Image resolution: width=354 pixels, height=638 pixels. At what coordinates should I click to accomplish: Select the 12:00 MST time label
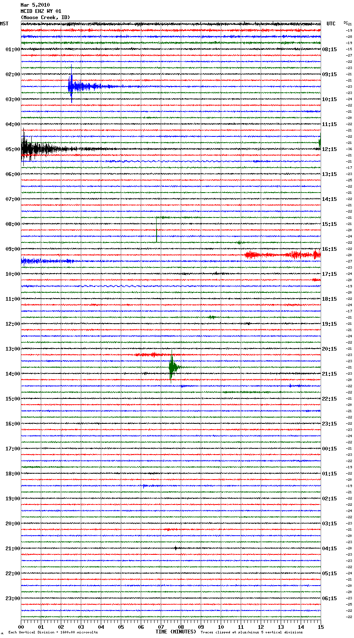point(13,324)
